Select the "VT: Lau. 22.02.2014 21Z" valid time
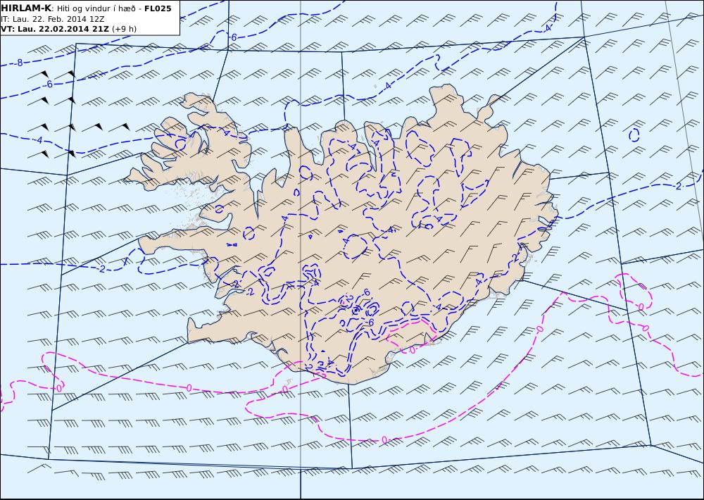The image size is (704, 500). pos(55,29)
